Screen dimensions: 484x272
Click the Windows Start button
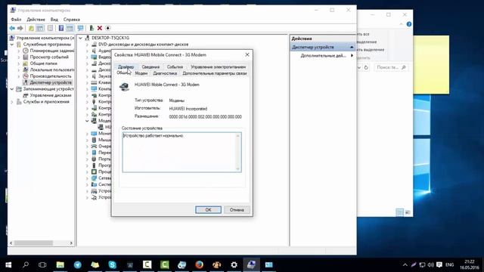coord(8,264)
